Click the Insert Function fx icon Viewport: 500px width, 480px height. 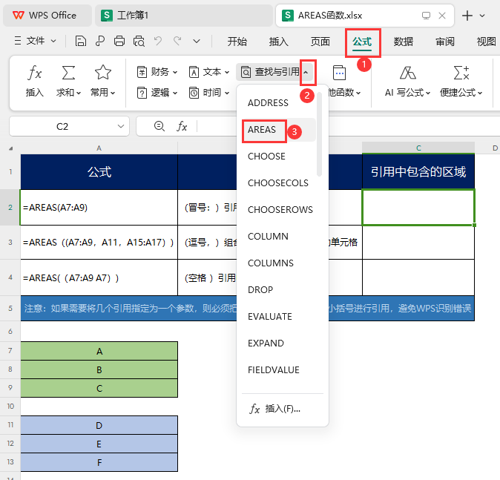[34, 73]
